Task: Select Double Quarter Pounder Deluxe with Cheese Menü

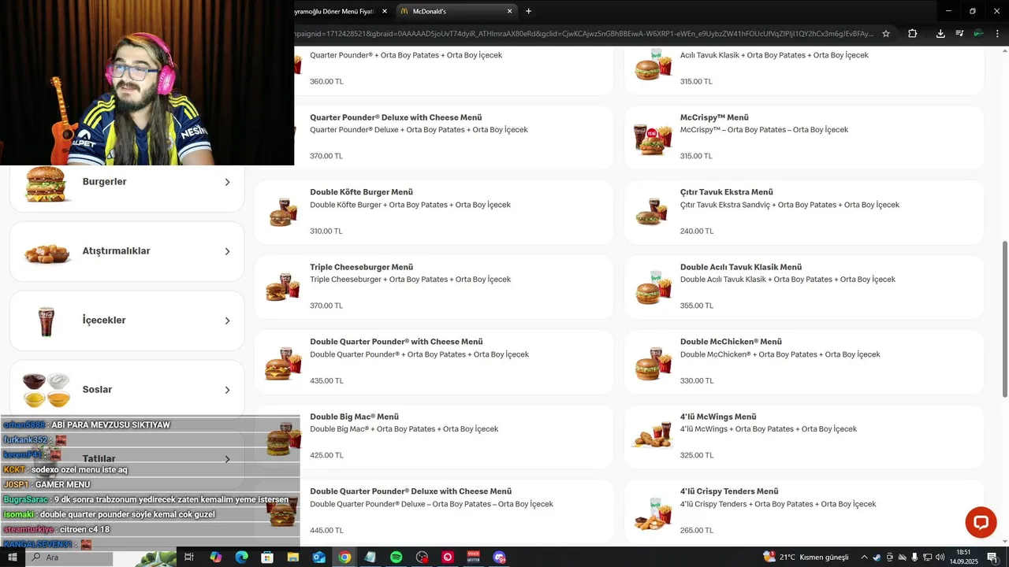Action: coord(434,511)
